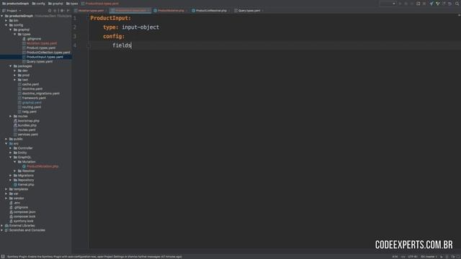Switch to the Query.types.yaml editor tab
The width and height of the screenshot is (461, 259).
tap(249, 11)
